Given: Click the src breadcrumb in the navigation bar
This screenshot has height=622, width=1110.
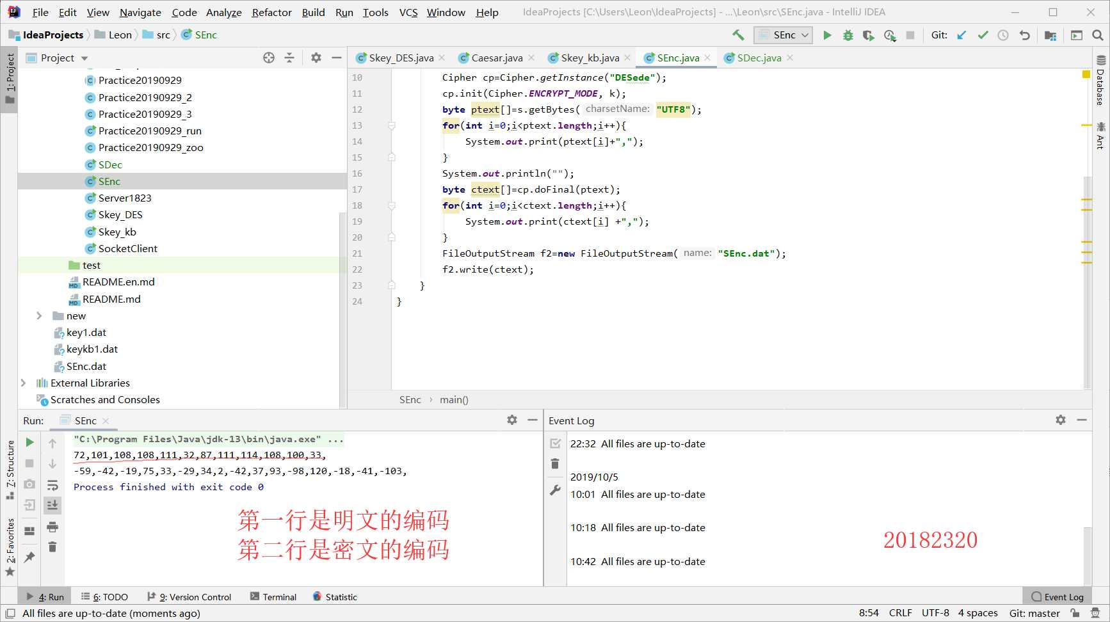Looking at the screenshot, I should [157, 35].
